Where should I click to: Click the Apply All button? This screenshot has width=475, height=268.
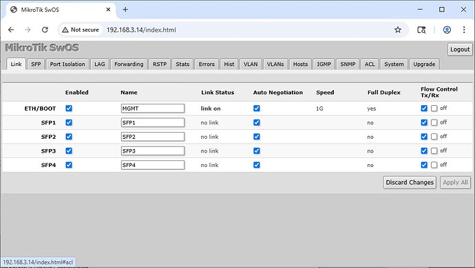[455, 182]
